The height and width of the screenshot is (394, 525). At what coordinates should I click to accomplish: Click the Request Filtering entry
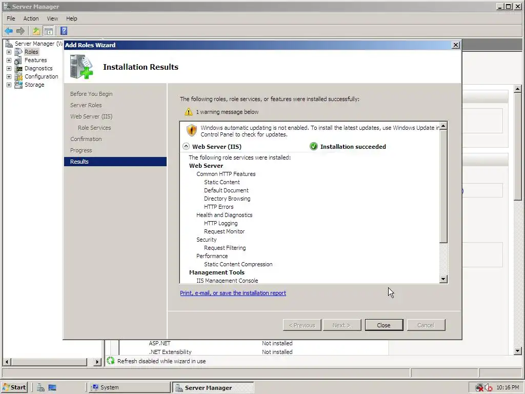(x=225, y=248)
